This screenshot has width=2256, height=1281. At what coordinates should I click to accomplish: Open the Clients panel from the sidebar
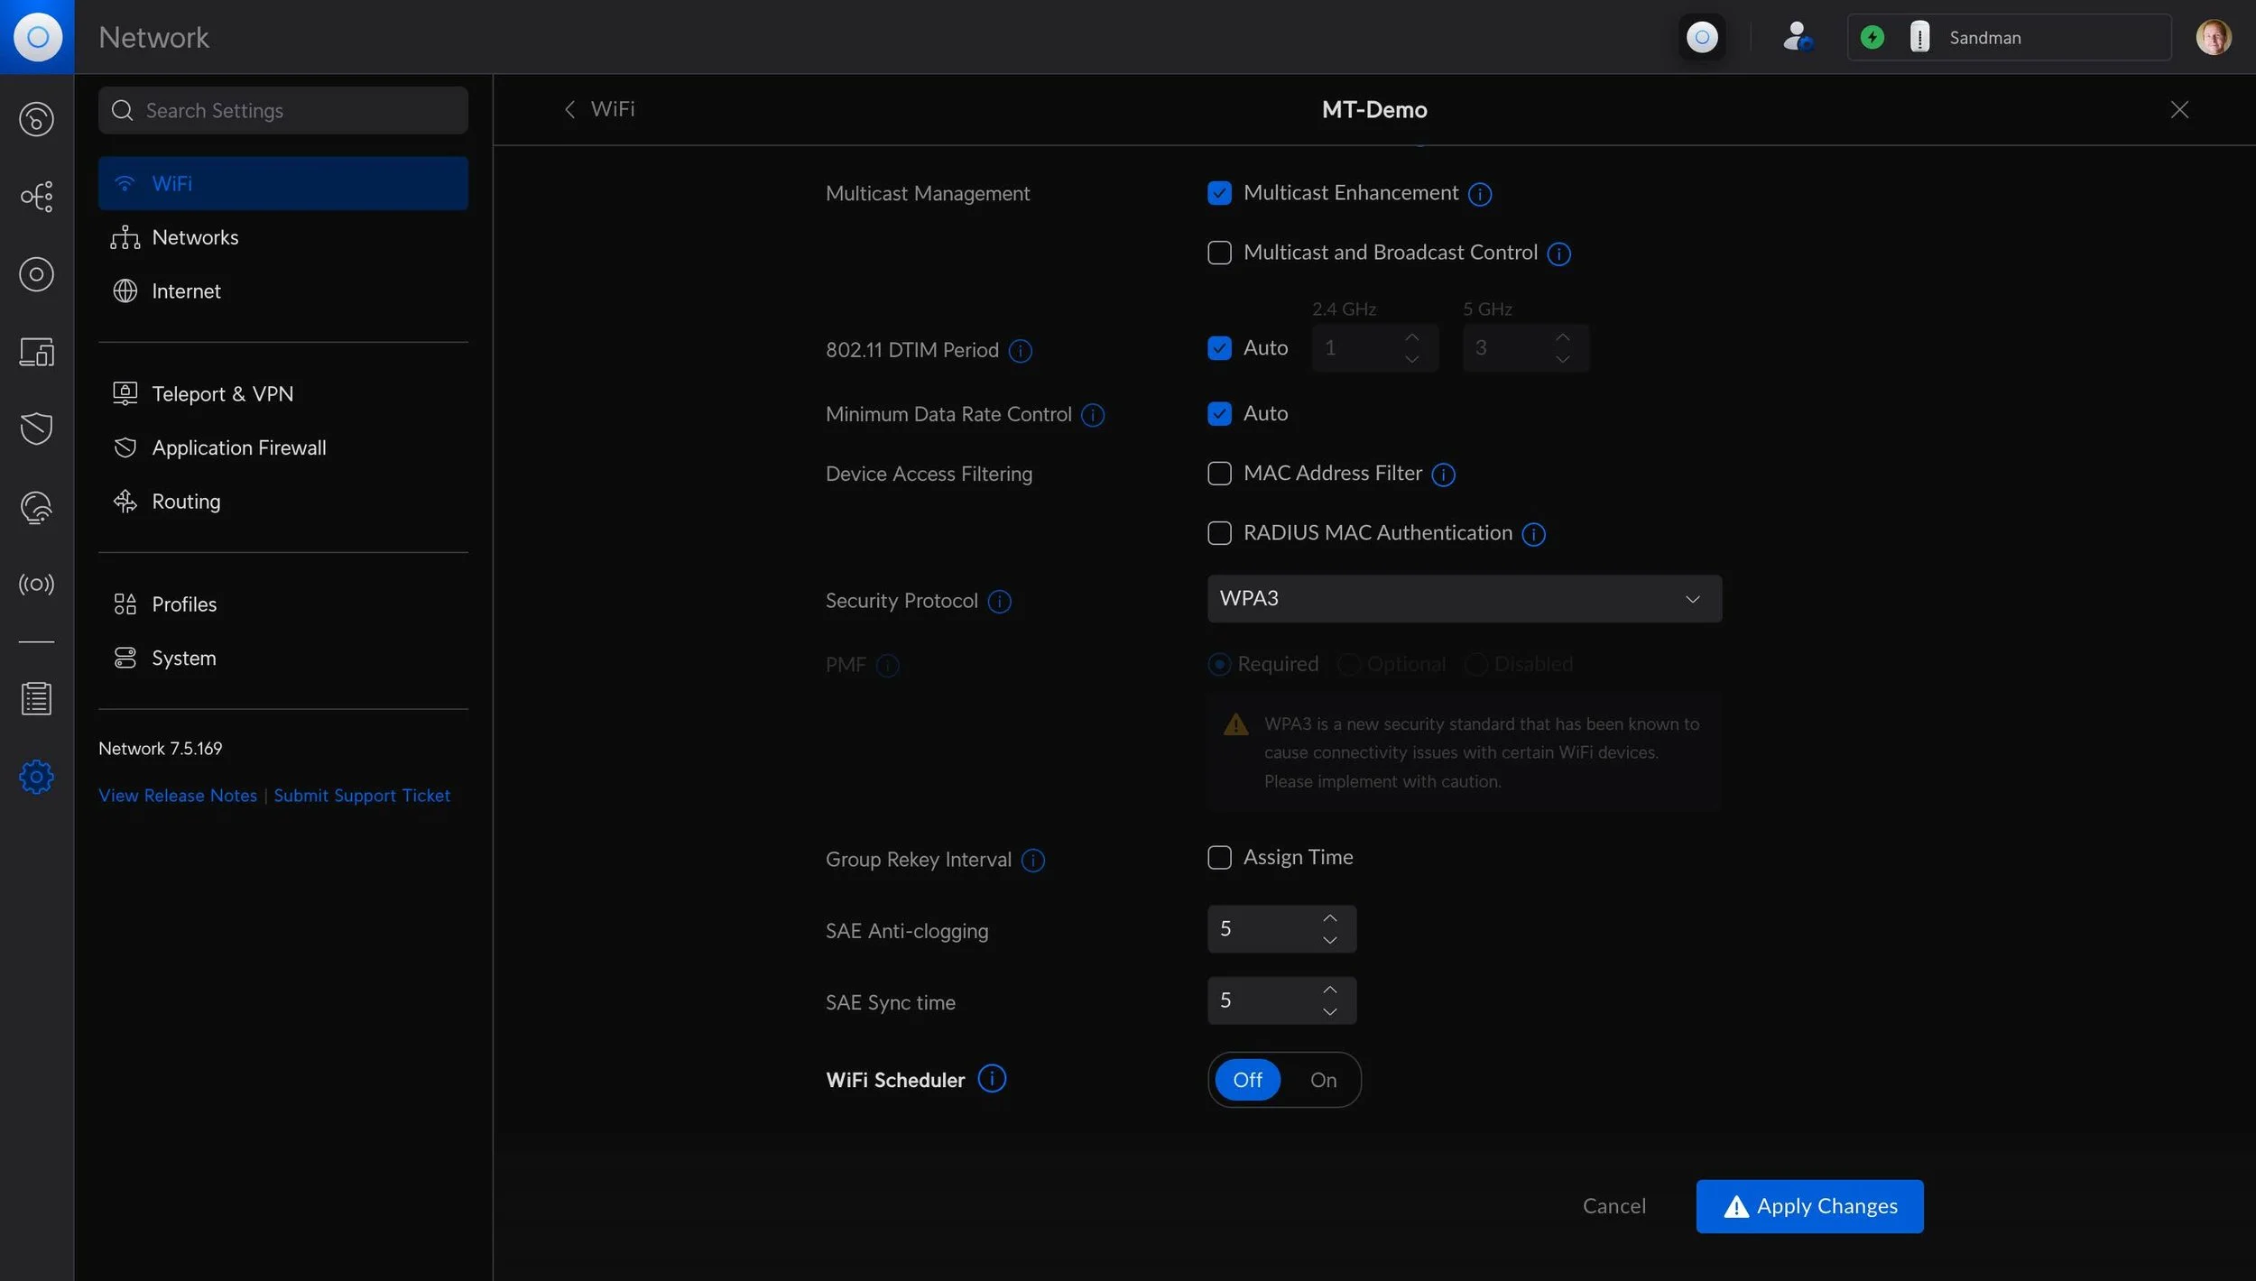pos(36,352)
